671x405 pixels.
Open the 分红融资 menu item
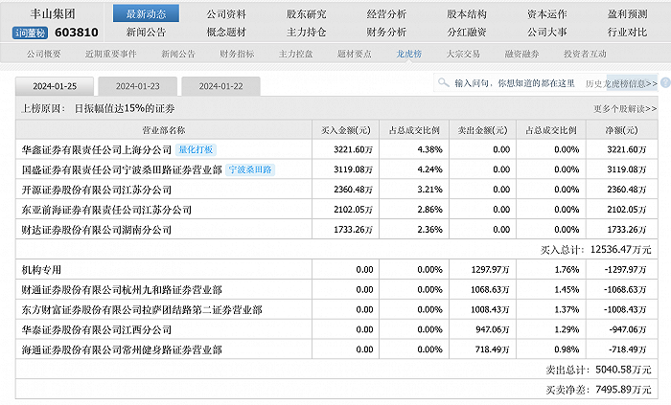tap(467, 32)
